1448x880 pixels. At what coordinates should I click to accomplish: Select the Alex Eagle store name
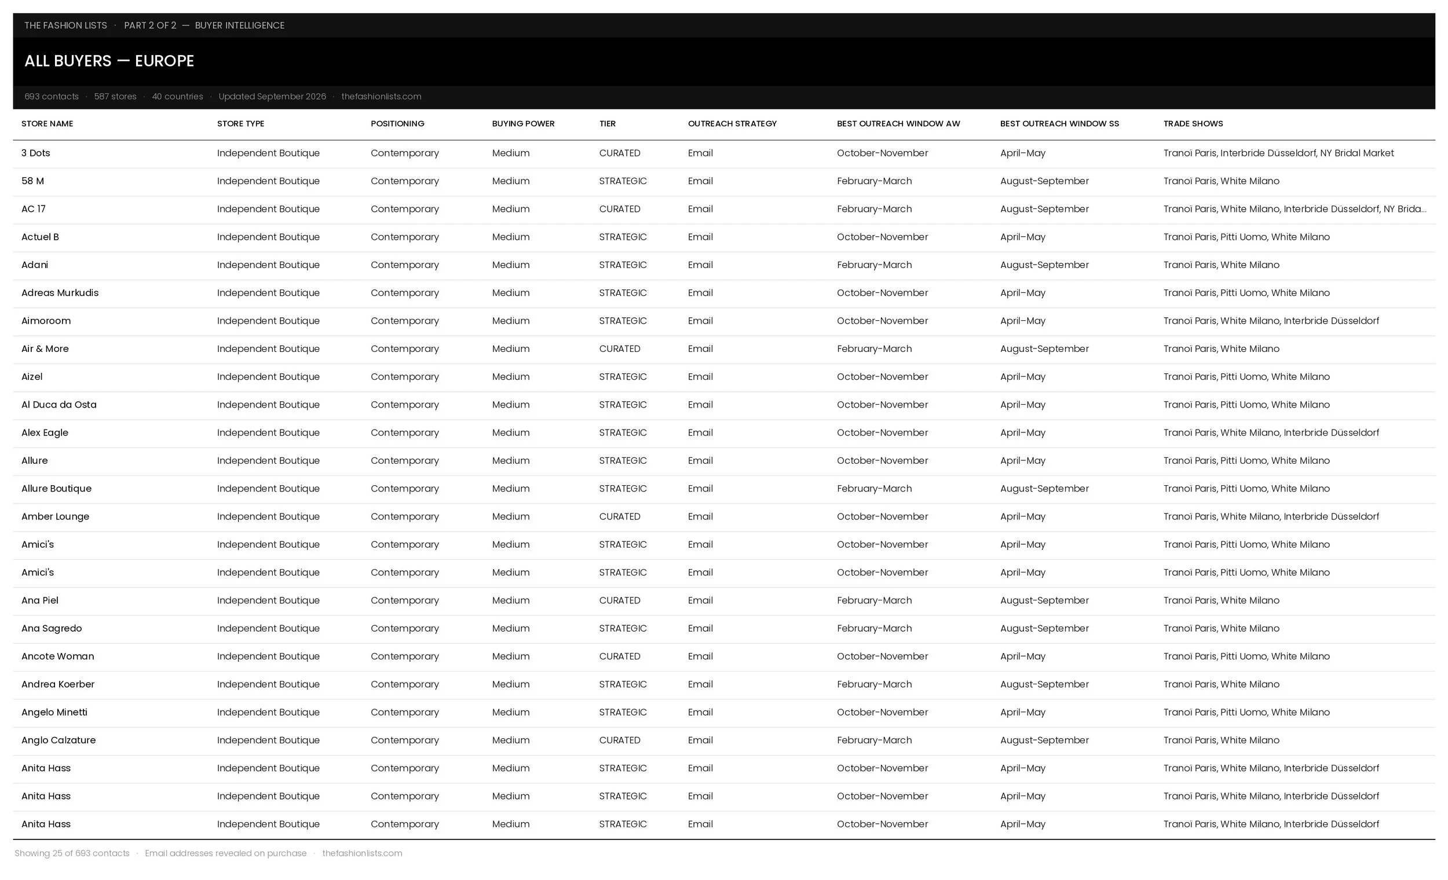[45, 432]
